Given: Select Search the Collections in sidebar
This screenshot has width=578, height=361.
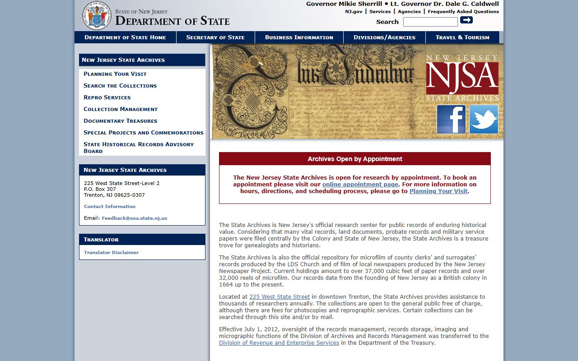Looking at the screenshot, I should point(120,86).
